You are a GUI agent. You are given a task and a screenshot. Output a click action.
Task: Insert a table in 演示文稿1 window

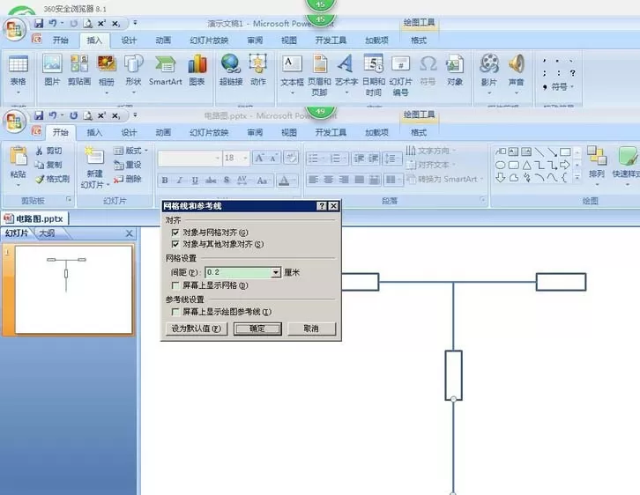click(19, 74)
